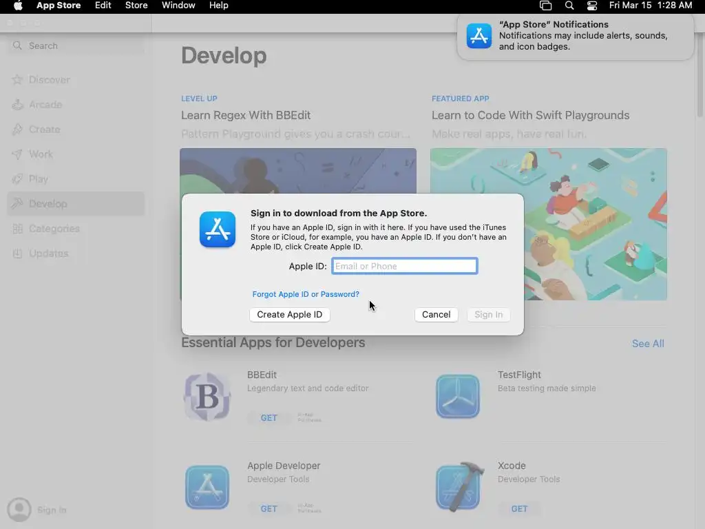Click the date and time in menu bar
Image resolution: width=705 pixels, height=529 pixels.
(x=650, y=6)
